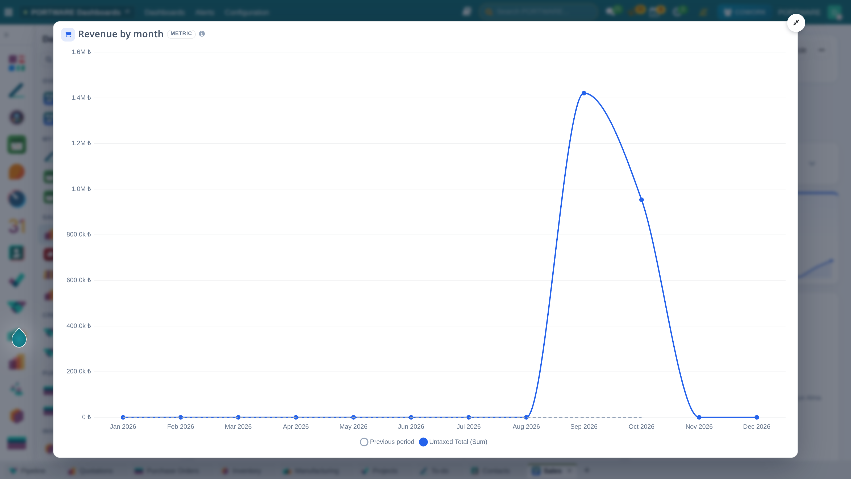
Task: Click the '200.0k ₺' y-axis label
Action: (79, 371)
